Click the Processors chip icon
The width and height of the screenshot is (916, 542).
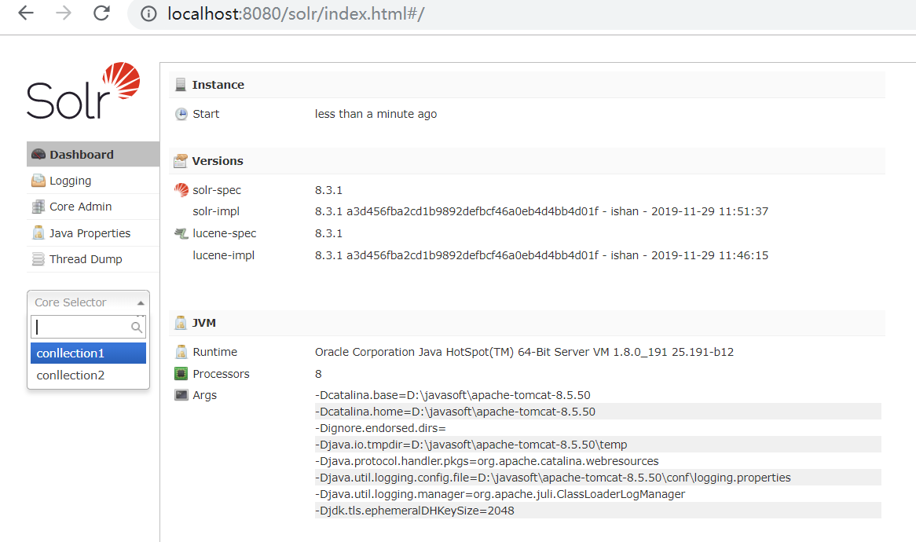pyautogui.click(x=181, y=373)
